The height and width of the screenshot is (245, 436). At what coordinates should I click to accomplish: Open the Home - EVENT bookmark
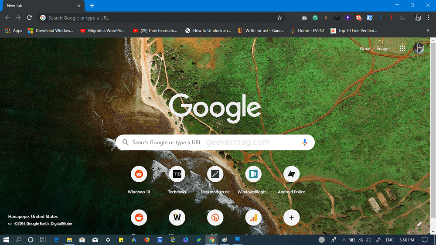(x=307, y=31)
